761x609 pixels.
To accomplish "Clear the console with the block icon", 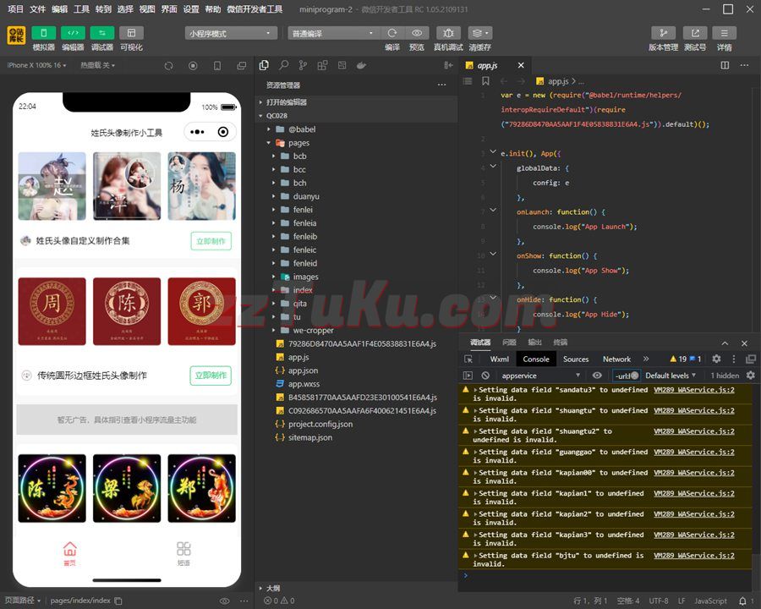I will [x=485, y=376].
